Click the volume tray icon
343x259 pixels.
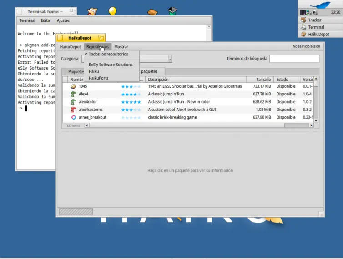click(x=315, y=12)
